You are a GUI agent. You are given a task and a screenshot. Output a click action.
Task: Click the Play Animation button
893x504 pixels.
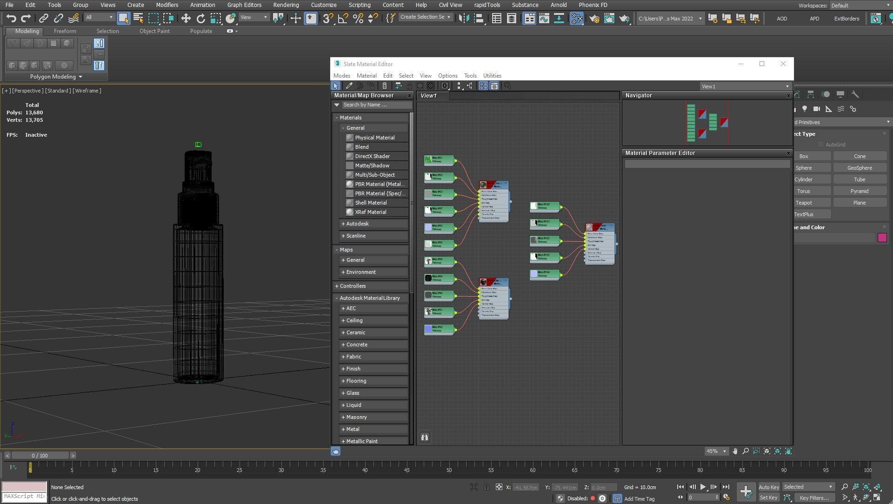(x=703, y=487)
